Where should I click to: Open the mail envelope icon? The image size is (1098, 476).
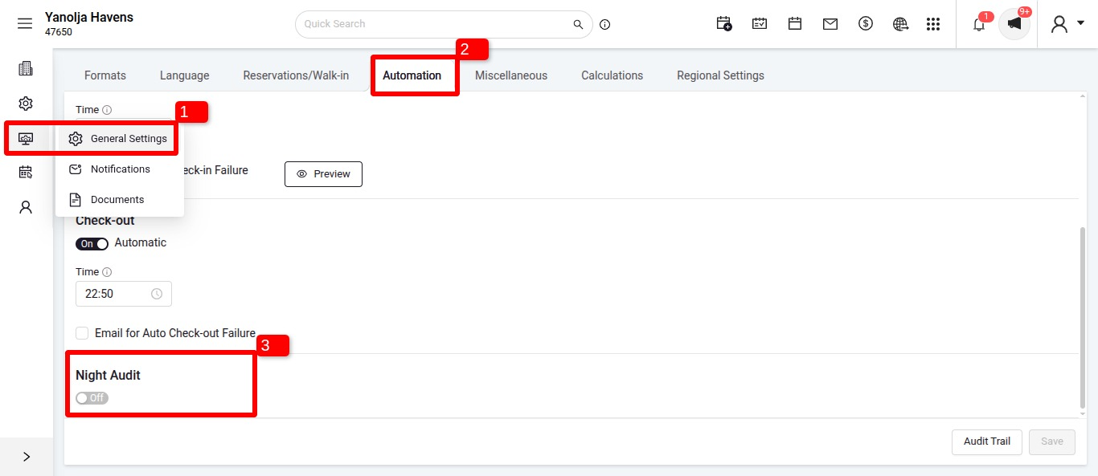(x=830, y=24)
